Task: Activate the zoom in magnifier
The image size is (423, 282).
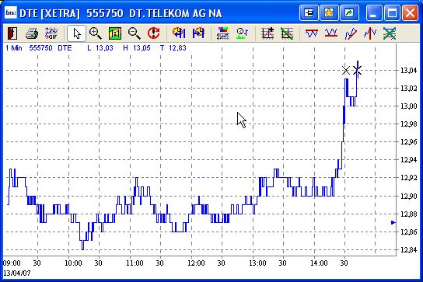Action: 95,33
